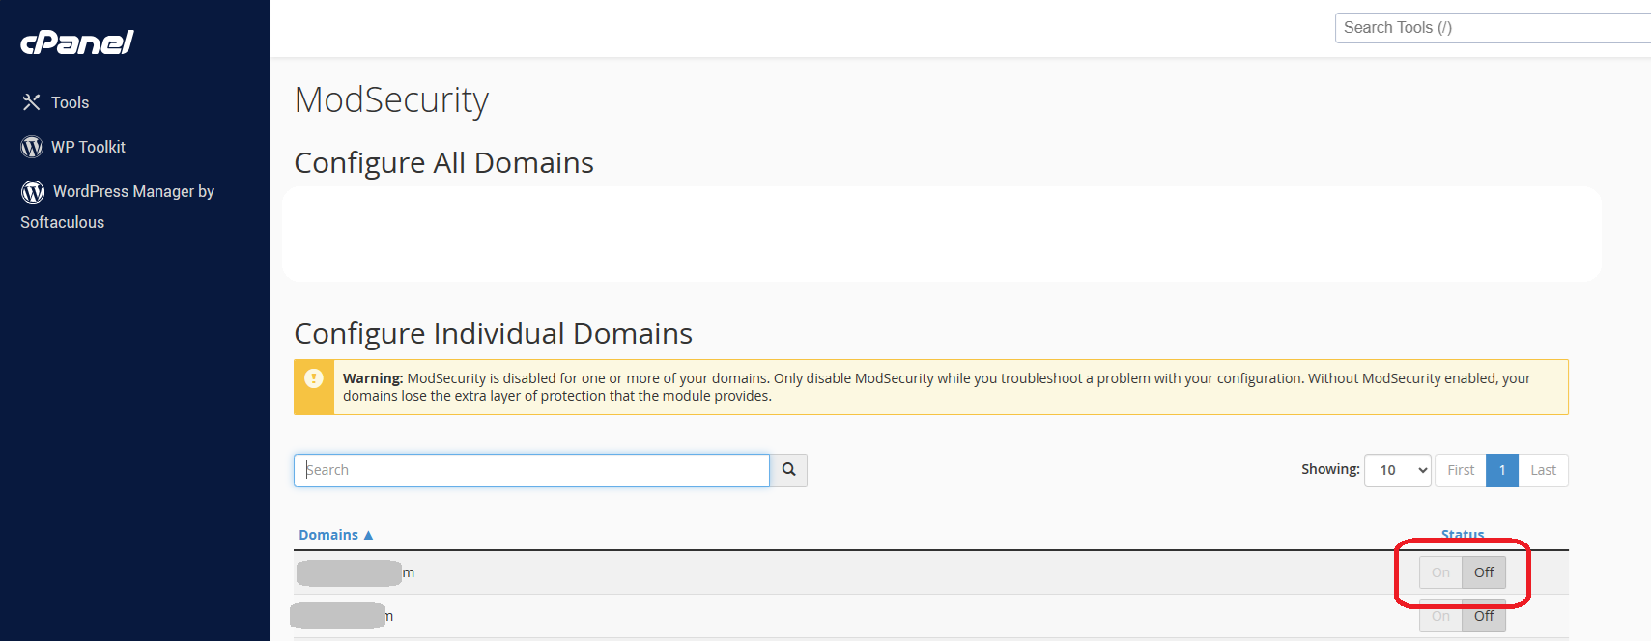1651x641 pixels.
Task: Click the warning exclamation icon
Action: (x=313, y=378)
